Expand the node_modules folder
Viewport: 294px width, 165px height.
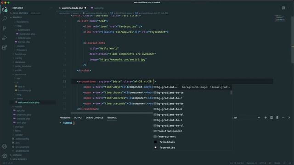point(23,66)
